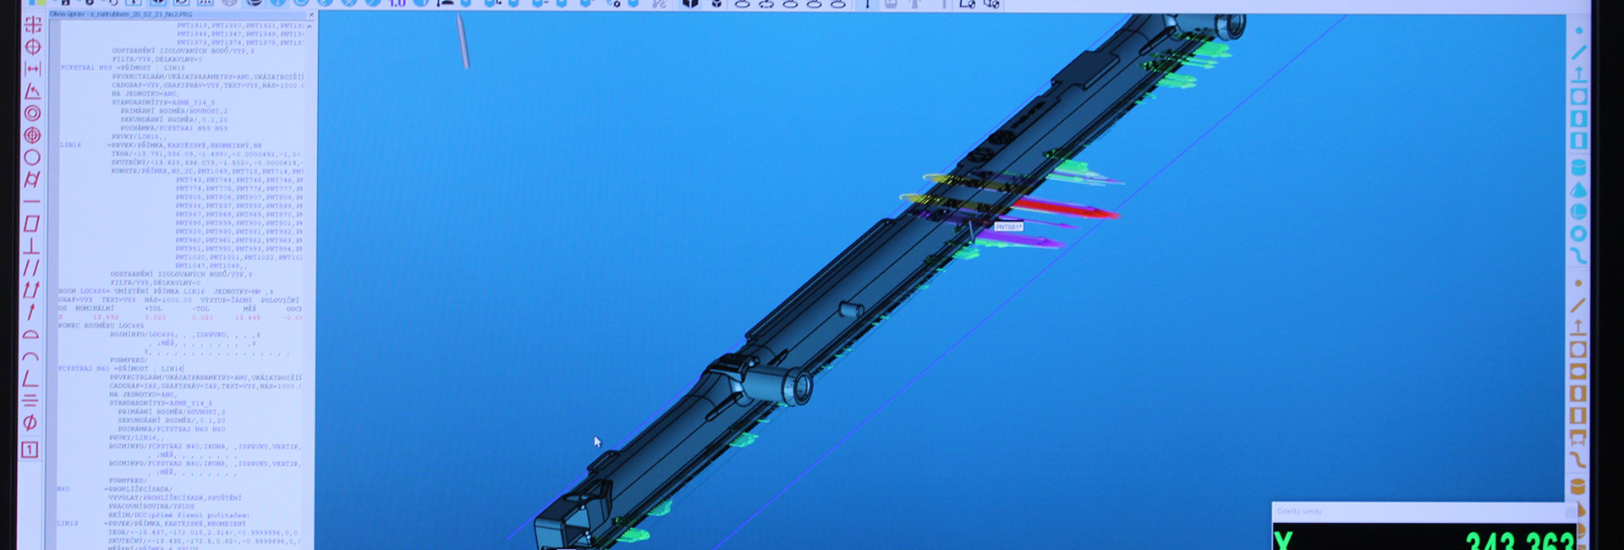The height and width of the screenshot is (550, 1624).
Task: Choose the Circularity circle icon
Action: tap(33, 157)
